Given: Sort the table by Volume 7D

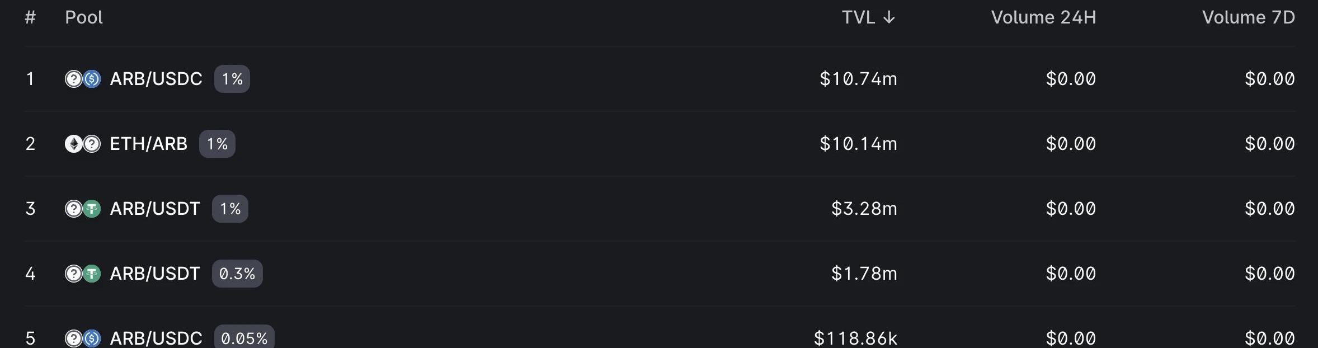Looking at the screenshot, I should 1249,17.
